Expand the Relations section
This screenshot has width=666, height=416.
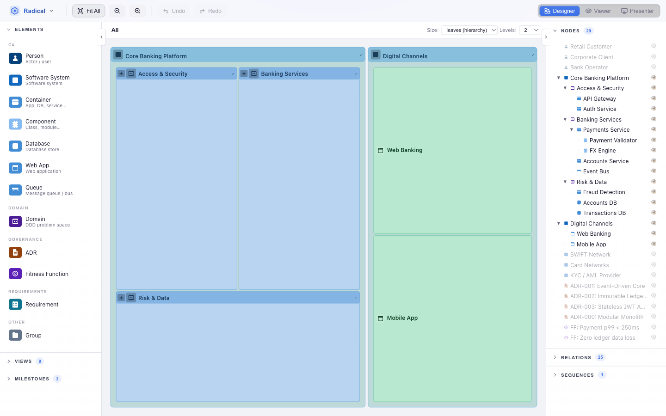[606, 357]
